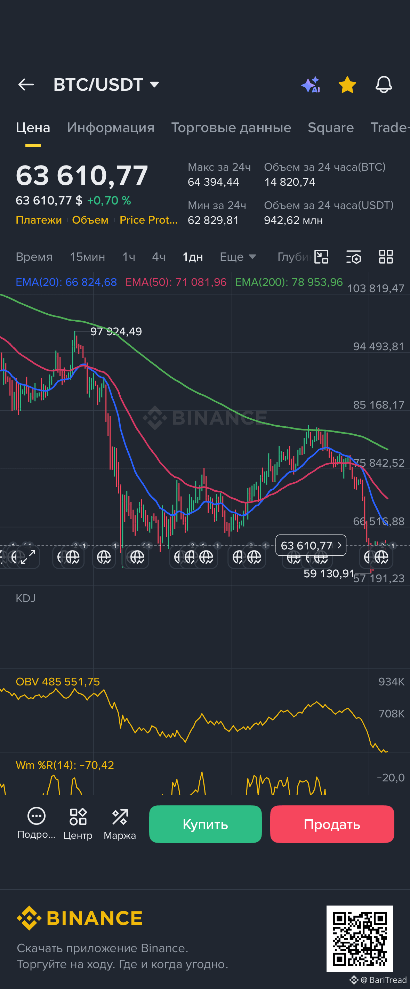This screenshot has width=410, height=989.
Task: Select the 4ч timeframe
Action: [x=159, y=257]
